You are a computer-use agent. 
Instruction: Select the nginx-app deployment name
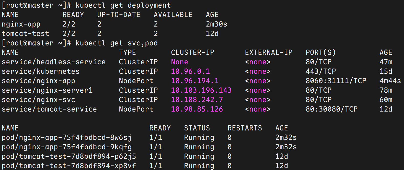point(21,24)
